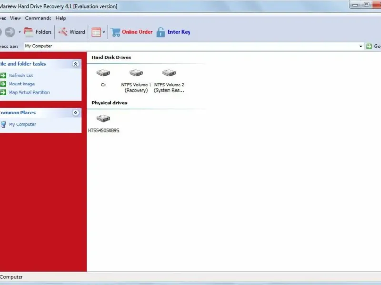This screenshot has height=285, width=381.
Task: Click the My Computer icon in Common Places
Action: click(x=3, y=124)
